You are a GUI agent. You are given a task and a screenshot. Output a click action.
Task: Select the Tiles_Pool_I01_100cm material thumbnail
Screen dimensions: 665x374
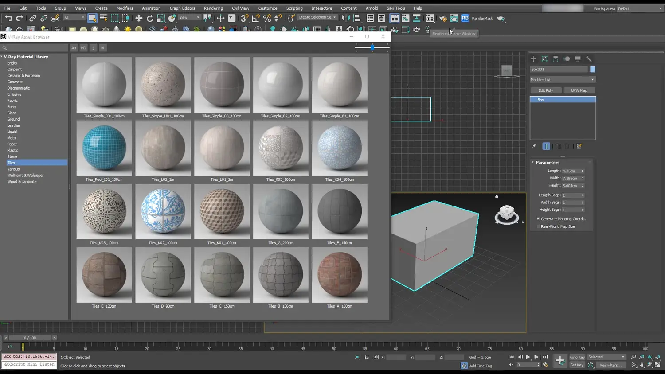(104, 148)
